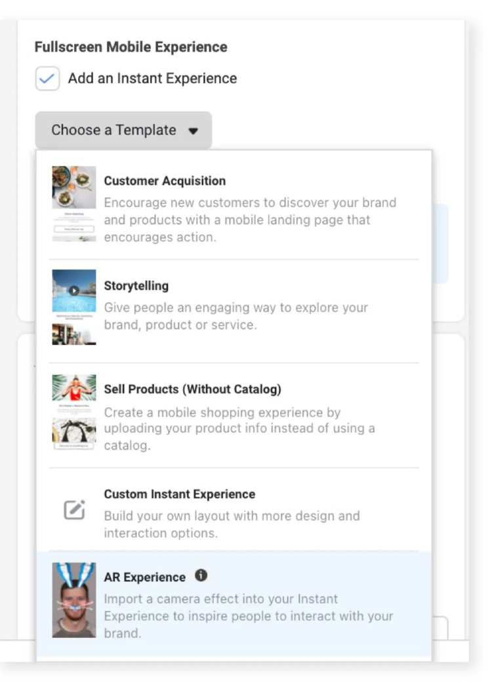This screenshot has height=683, width=492.
Task: Click the Customer Acquisition template thumbnail
Action: click(74, 203)
